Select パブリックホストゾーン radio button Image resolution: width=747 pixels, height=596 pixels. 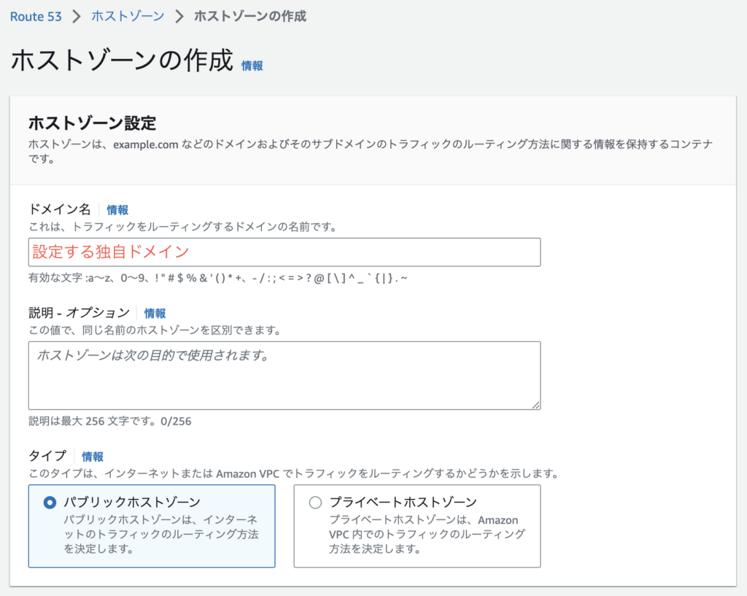point(50,502)
